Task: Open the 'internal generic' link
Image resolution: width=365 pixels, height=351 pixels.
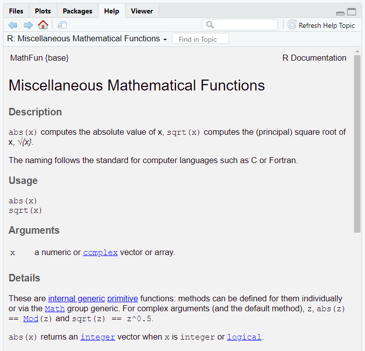Action: pos(76,299)
